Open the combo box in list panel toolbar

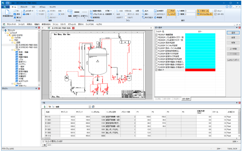click(90, 107)
